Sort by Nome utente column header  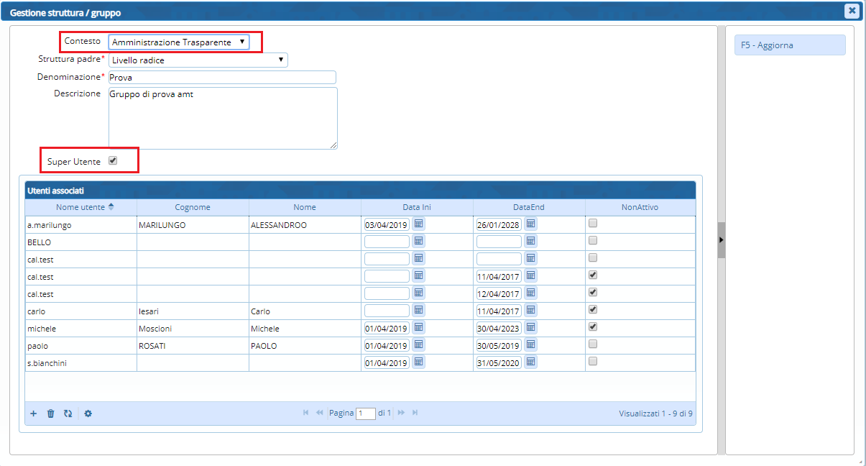point(80,207)
